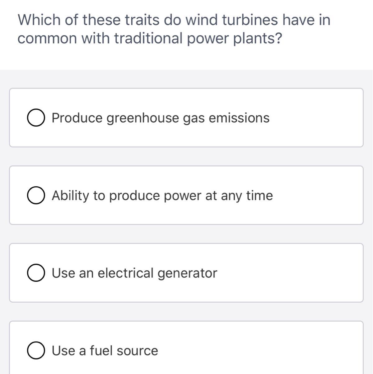The width and height of the screenshot is (373, 374).
Task: Click the word 'Ability' in the second answer
Action: tap(70, 196)
